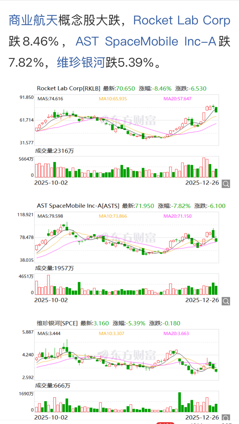239x424 pixels.
Task: Select the ASTS latest price 71.950
Action: coord(144,206)
